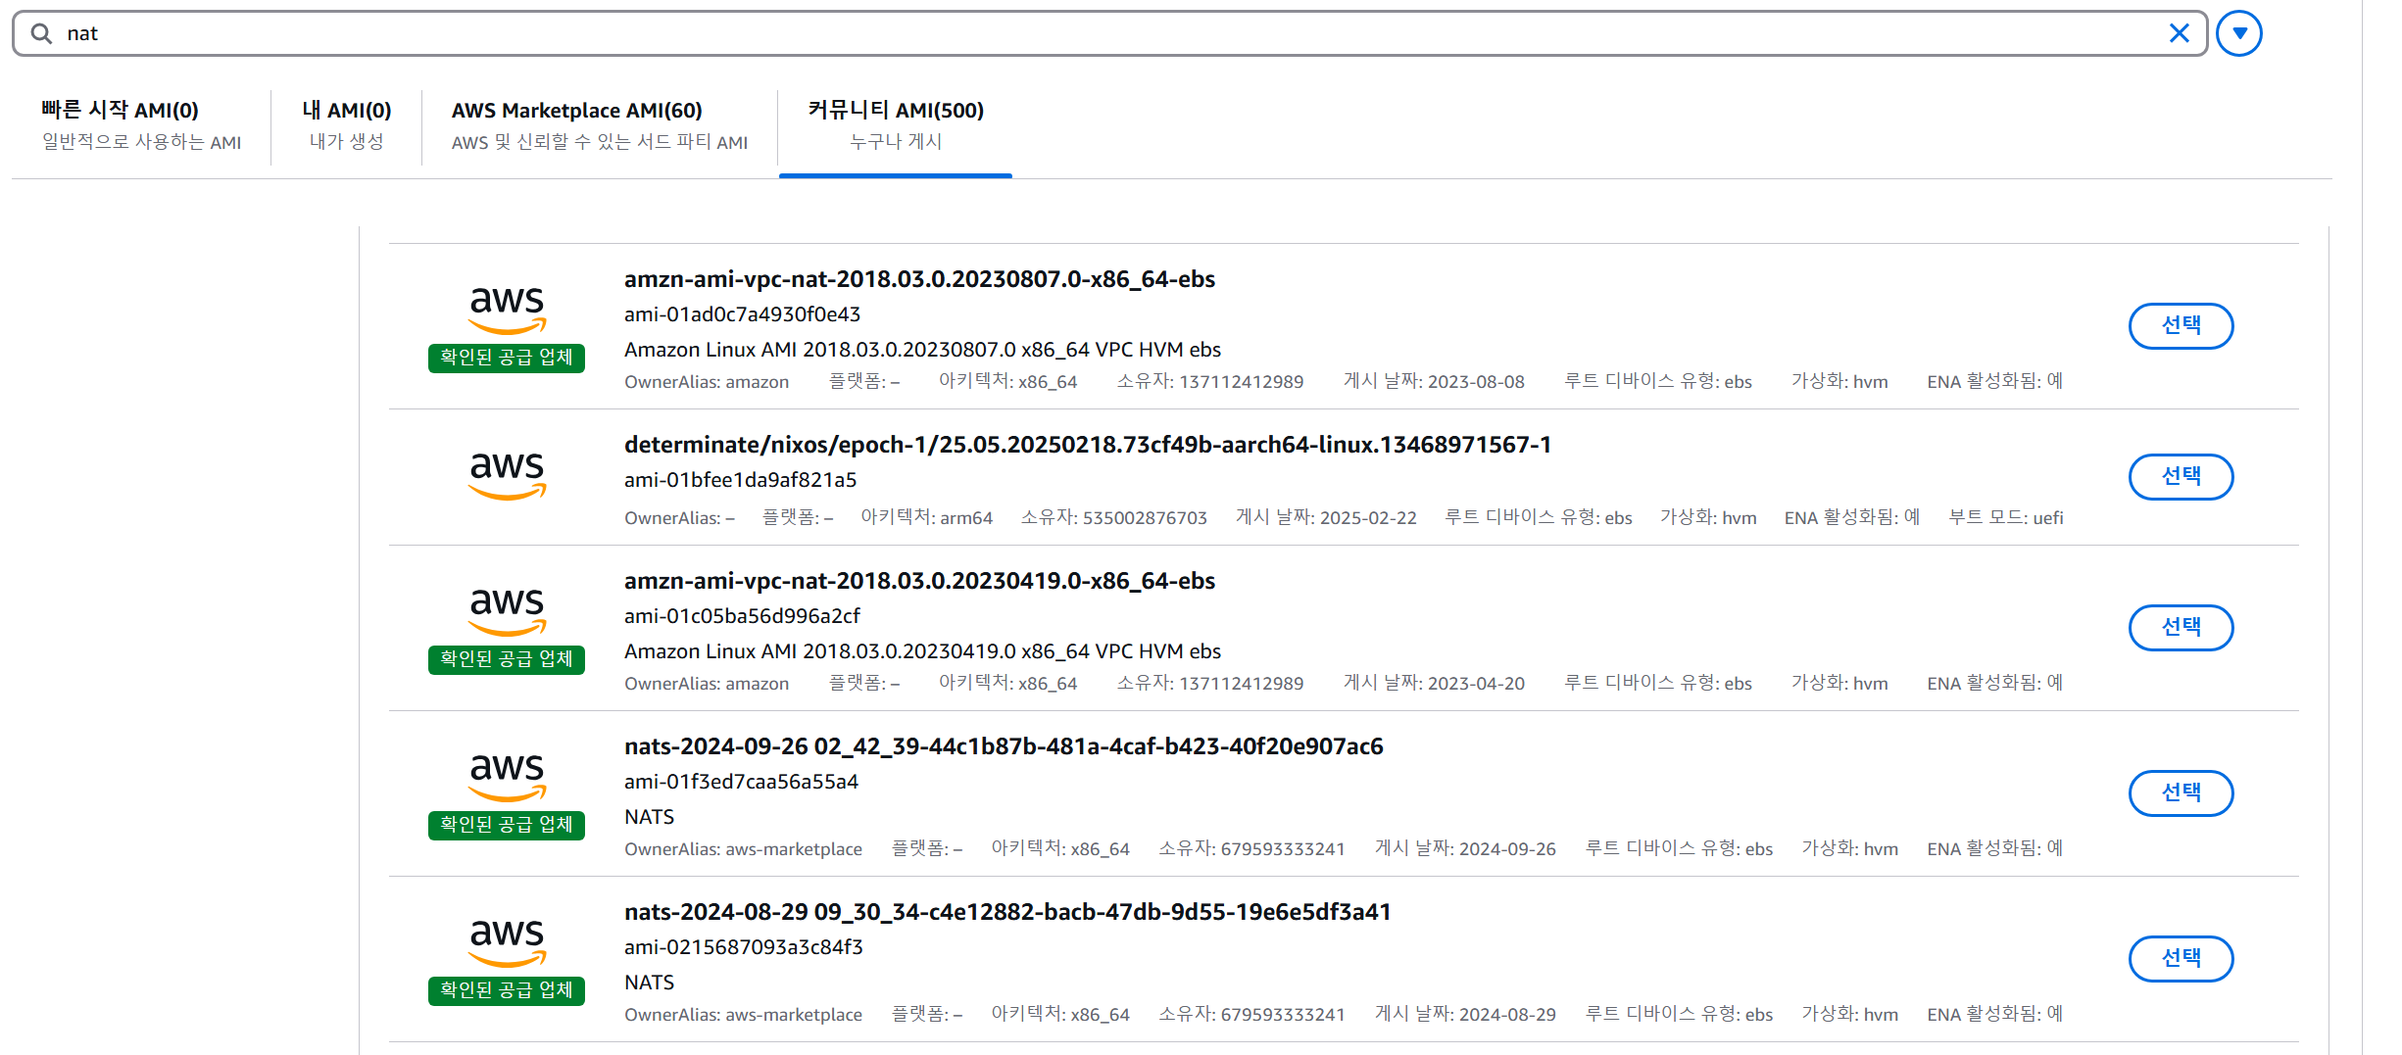Image resolution: width=2402 pixels, height=1055 pixels.
Task: Click title nats-2024-08-29 09_30_34 AMI name
Action: [1007, 912]
